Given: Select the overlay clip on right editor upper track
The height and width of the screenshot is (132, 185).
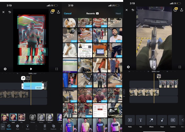Looking at the screenshot, I should (168, 84).
